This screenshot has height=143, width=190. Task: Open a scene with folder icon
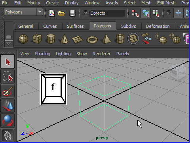pyautogui.click(x=61, y=14)
